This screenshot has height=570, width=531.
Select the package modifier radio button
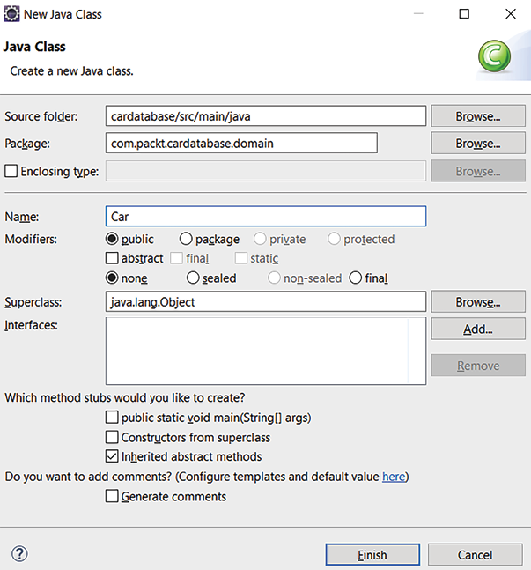pyautogui.click(x=186, y=239)
